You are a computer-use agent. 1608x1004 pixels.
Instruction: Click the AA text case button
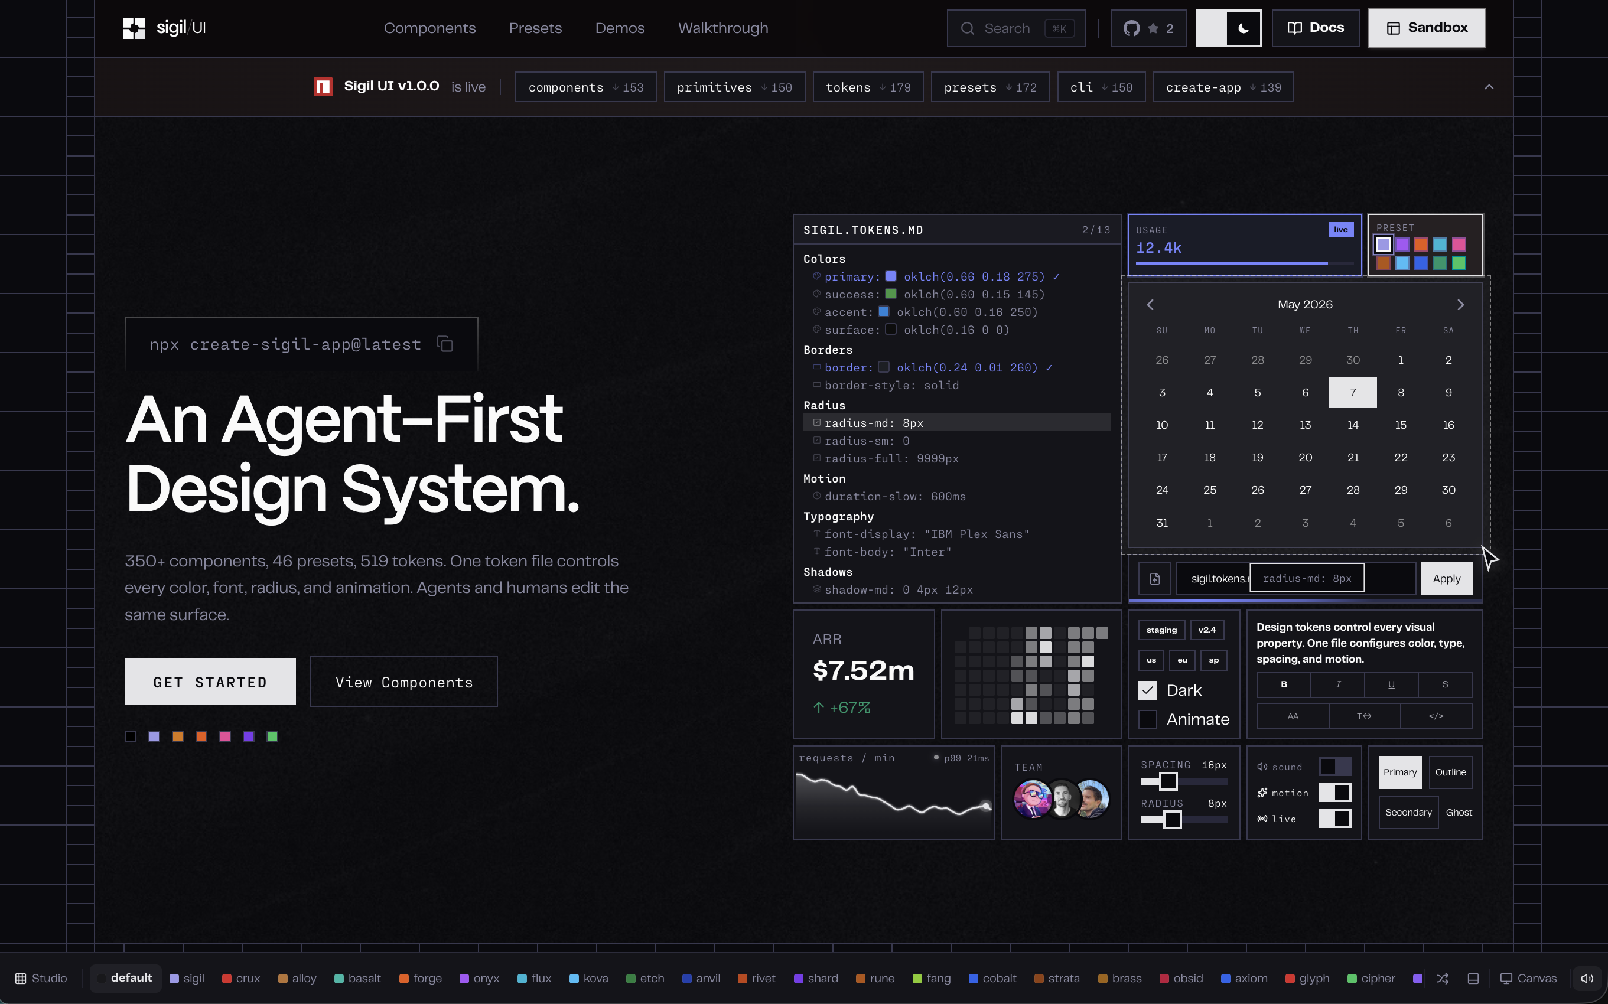point(1293,716)
